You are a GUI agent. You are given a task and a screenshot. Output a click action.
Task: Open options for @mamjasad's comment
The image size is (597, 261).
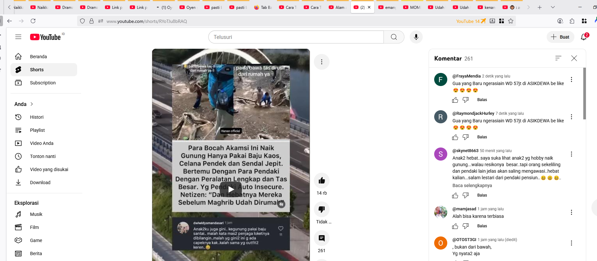click(571, 212)
